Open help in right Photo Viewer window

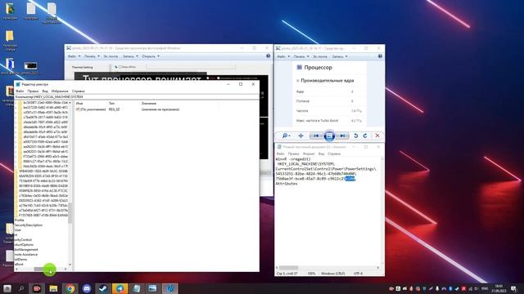380,56
